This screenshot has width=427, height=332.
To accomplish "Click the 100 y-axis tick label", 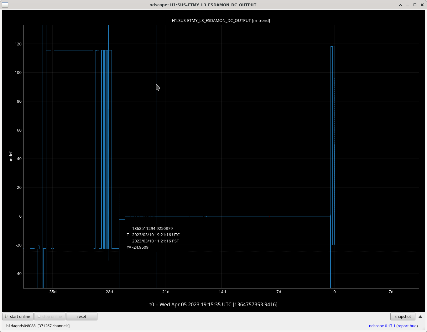I will (x=18, y=72).
